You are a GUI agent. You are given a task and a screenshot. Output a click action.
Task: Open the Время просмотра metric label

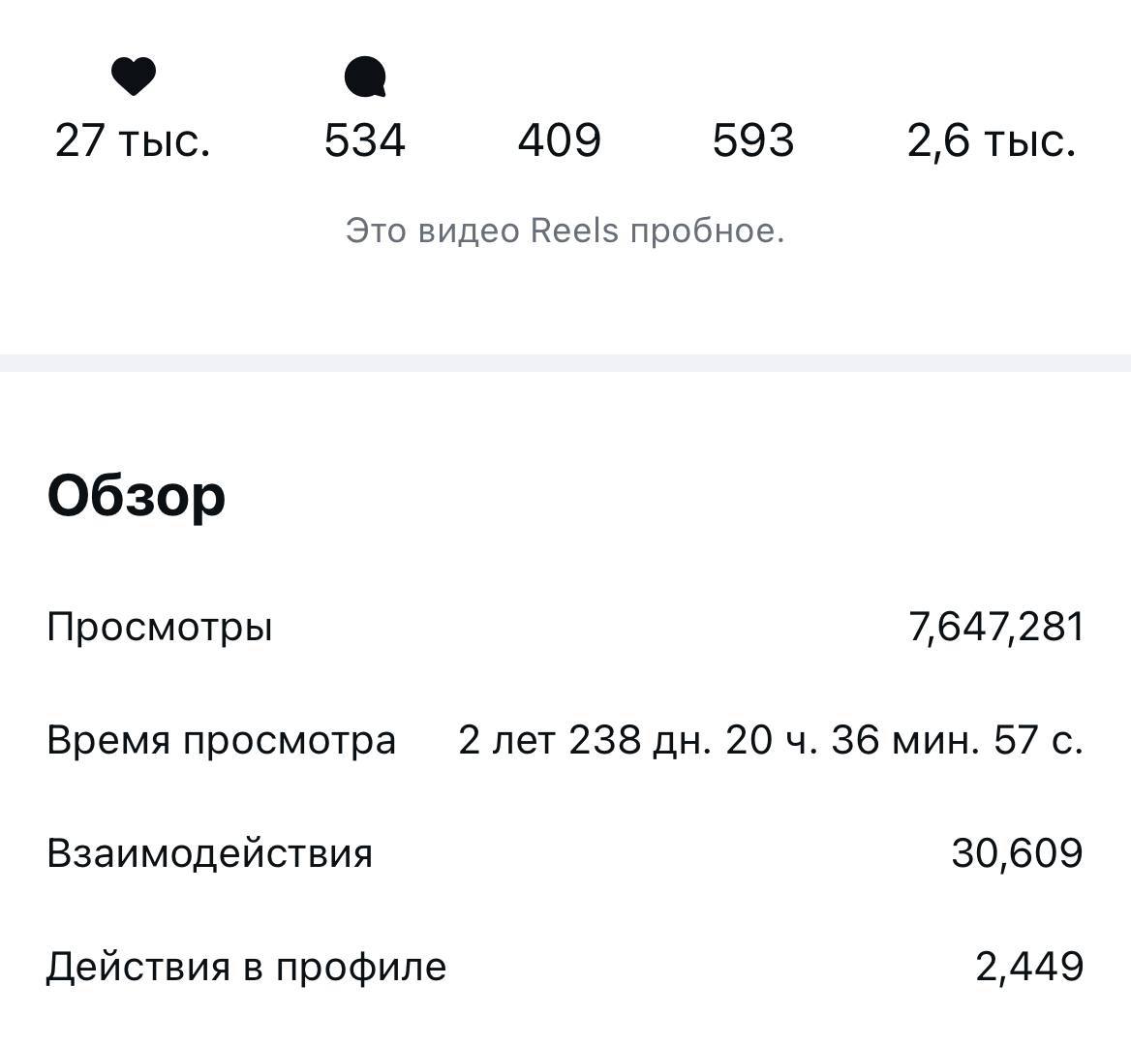[222, 741]
